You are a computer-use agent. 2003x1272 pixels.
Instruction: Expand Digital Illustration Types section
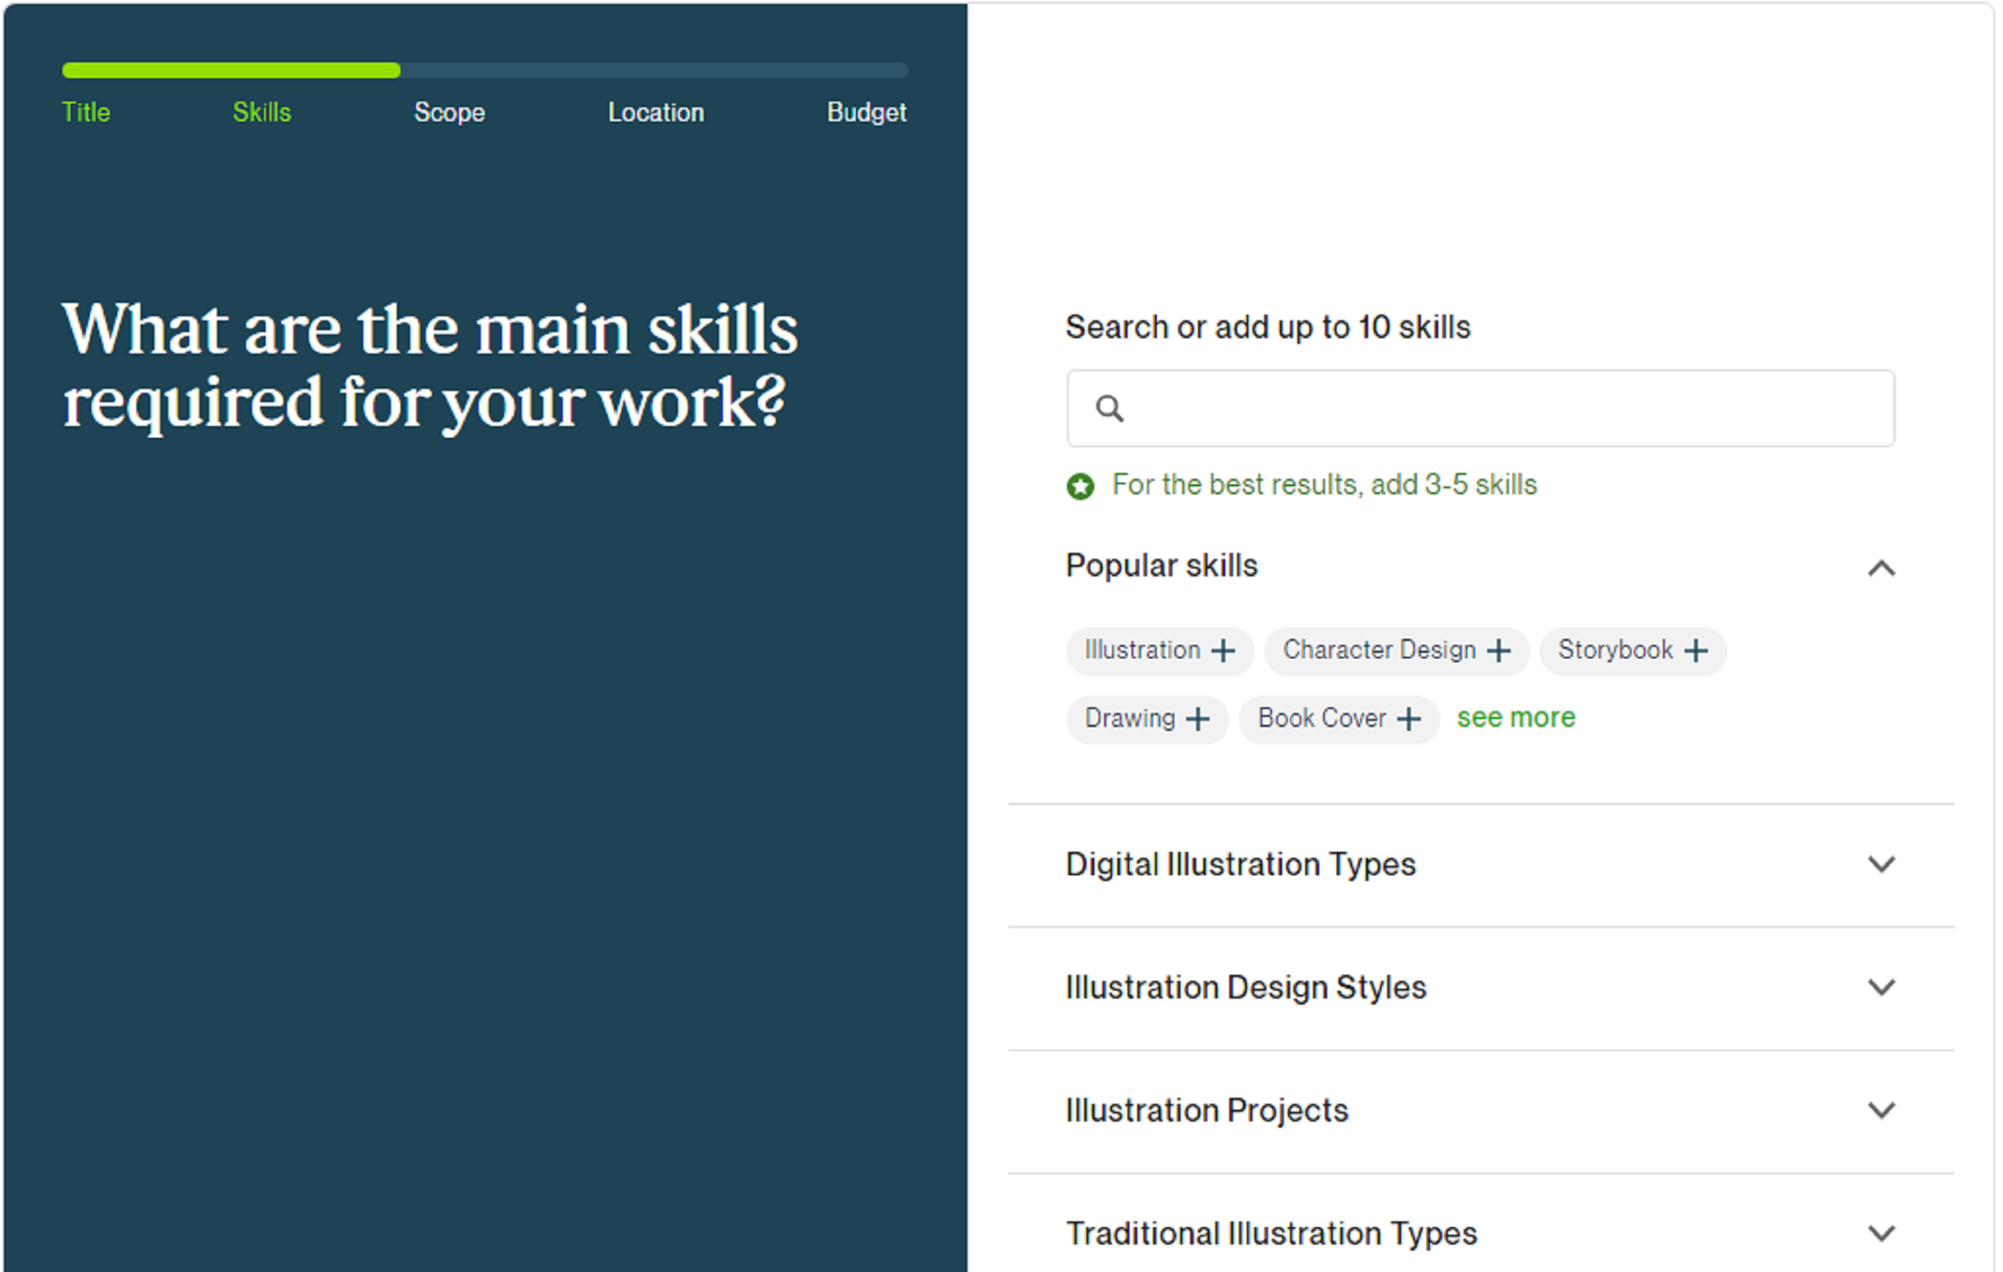tap(1881, 864)
